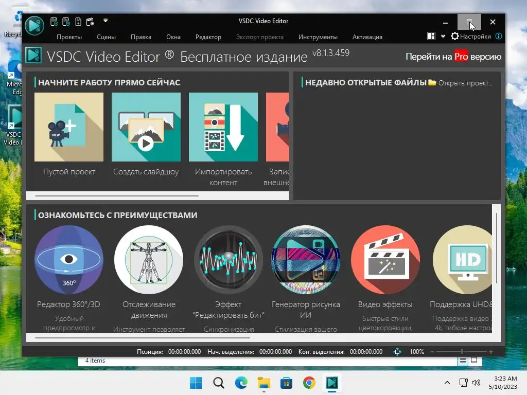This screenshot has height=395, width=527.
Task: Click the zoom in plus button
Action: coord(491,352)
